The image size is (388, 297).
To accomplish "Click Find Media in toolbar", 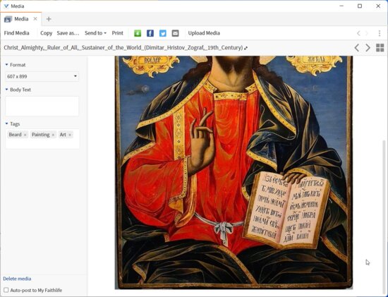I will click(x=17, y=33).
